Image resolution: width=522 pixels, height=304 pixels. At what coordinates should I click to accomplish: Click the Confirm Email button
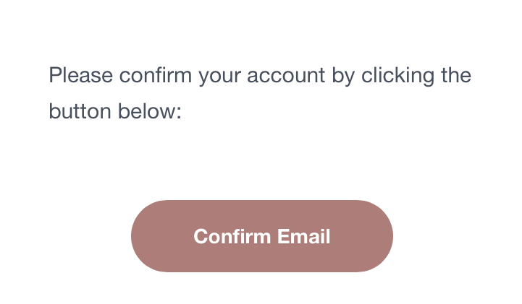coord(261,236)
